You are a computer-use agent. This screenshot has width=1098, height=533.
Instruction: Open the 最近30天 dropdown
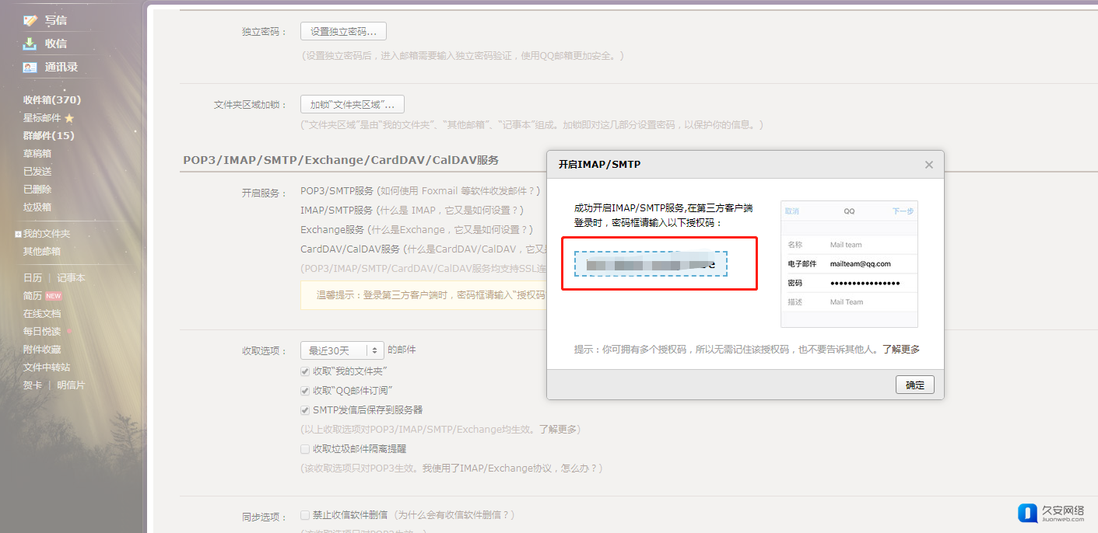[x=342, y=350]
